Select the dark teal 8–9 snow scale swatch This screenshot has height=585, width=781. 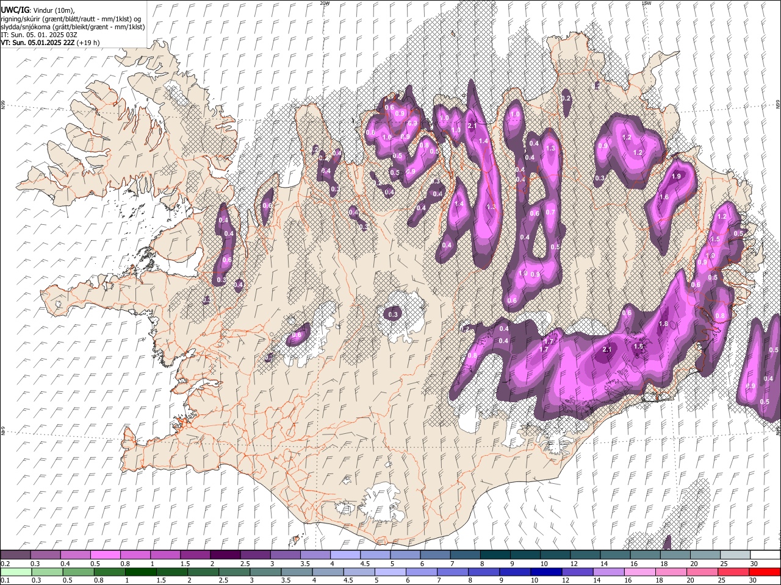pos(495,555)
